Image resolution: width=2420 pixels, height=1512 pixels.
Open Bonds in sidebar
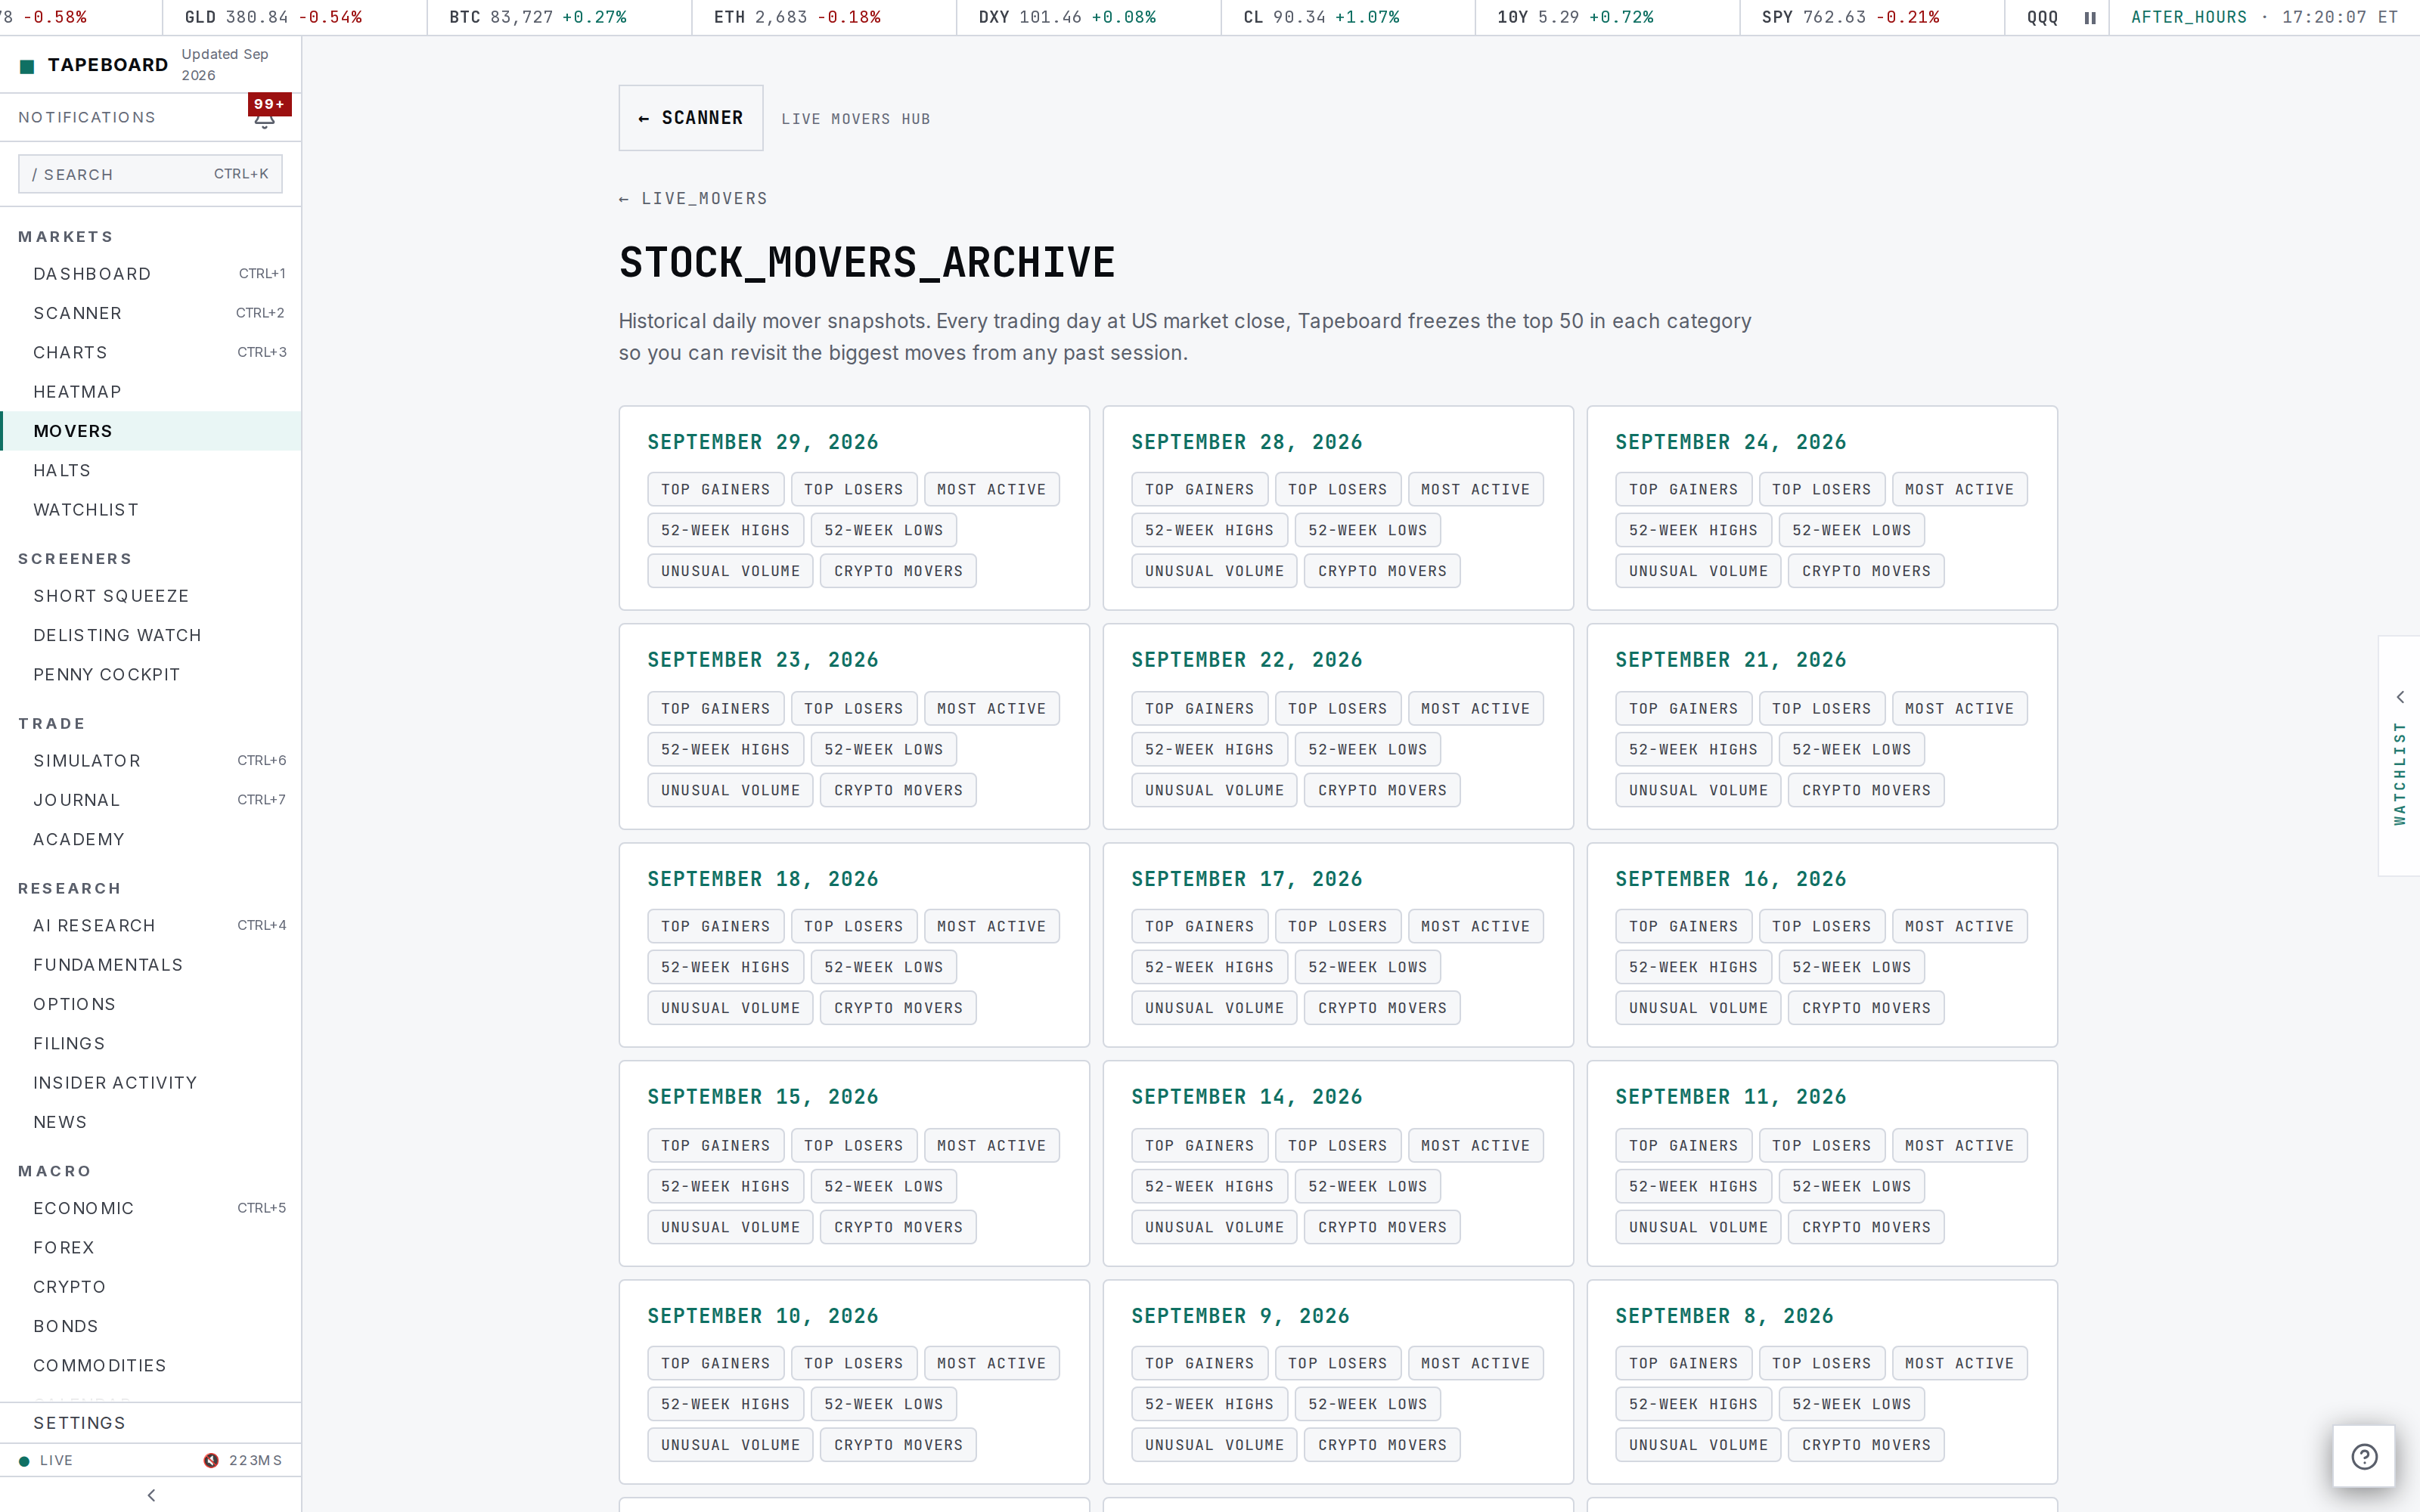coord(151,1326)
